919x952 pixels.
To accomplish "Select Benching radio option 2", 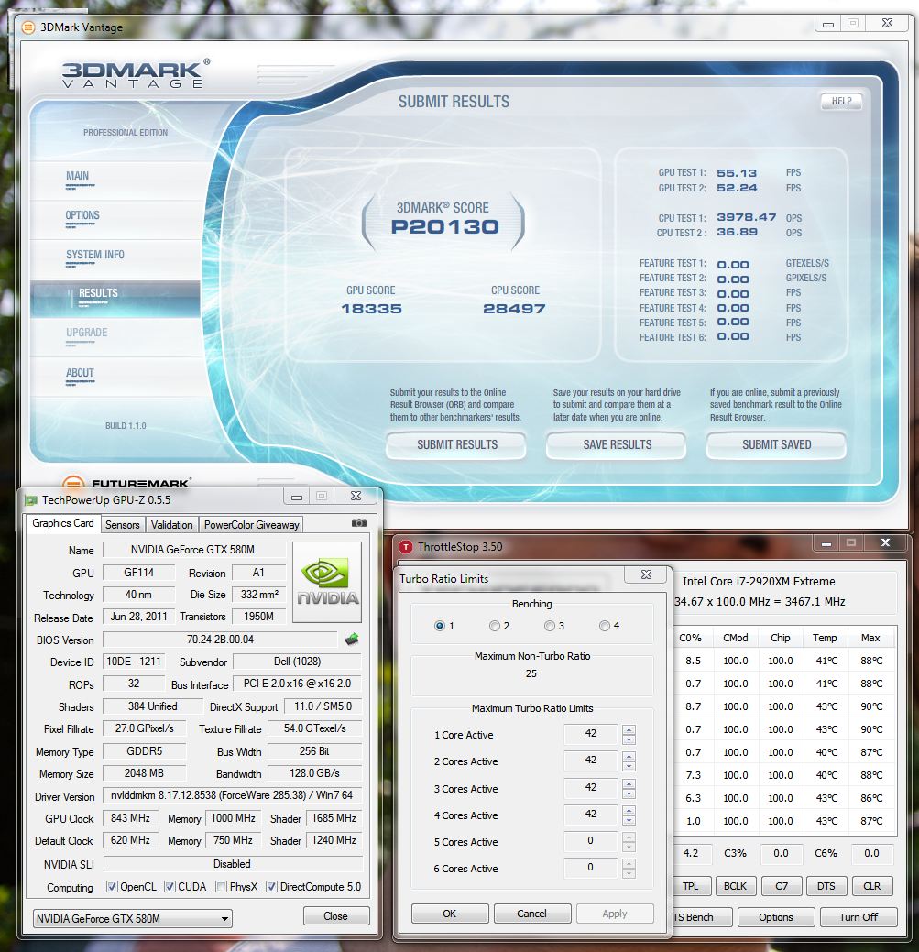I will coord(495,626).
